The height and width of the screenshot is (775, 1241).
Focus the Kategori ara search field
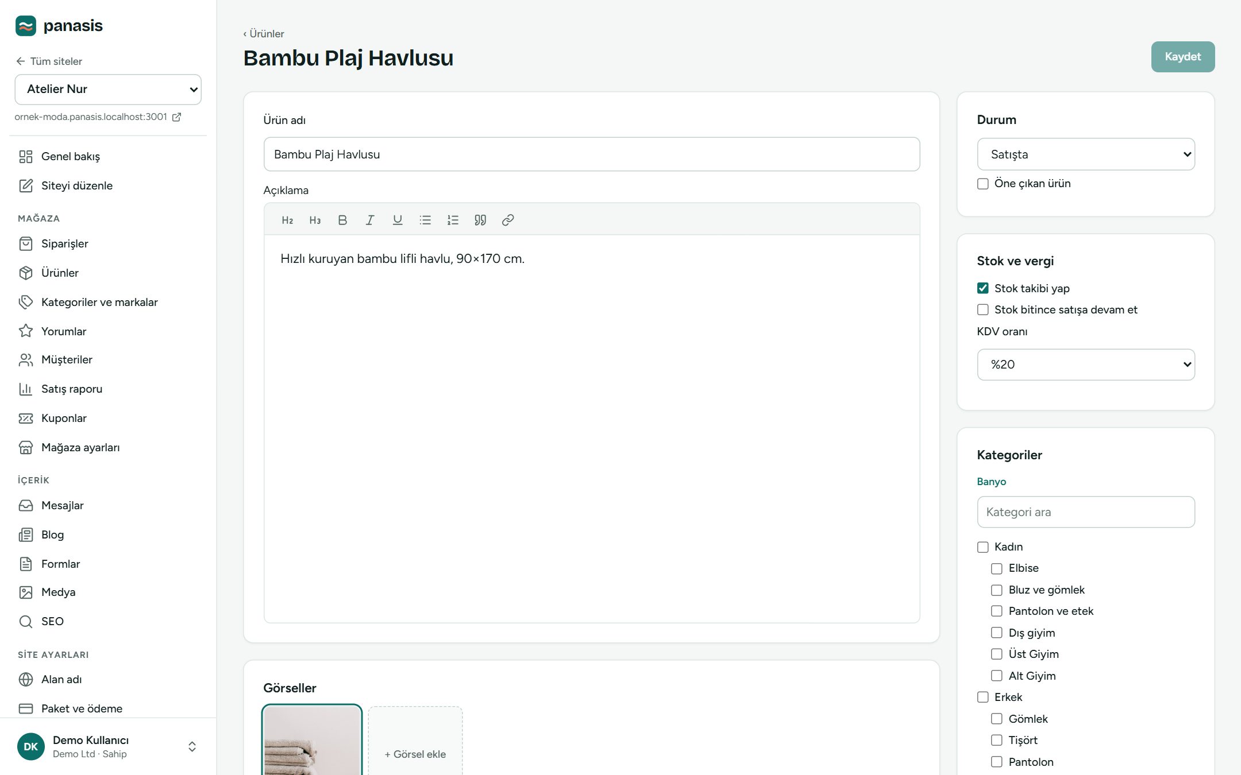click(1086, 512)
